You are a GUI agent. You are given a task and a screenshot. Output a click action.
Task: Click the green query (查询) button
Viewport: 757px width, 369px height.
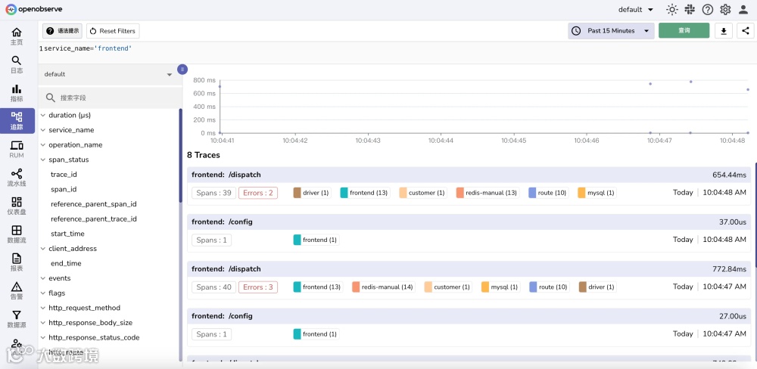click(x=684, y=30)
